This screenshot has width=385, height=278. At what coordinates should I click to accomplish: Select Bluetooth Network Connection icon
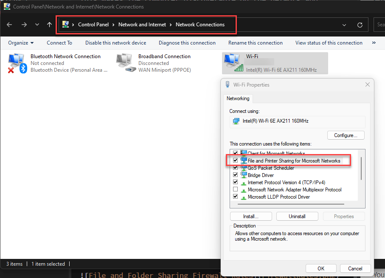17,63
